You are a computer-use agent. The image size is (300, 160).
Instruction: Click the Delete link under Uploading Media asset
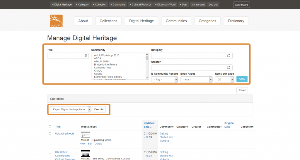(x=98, y=144)
